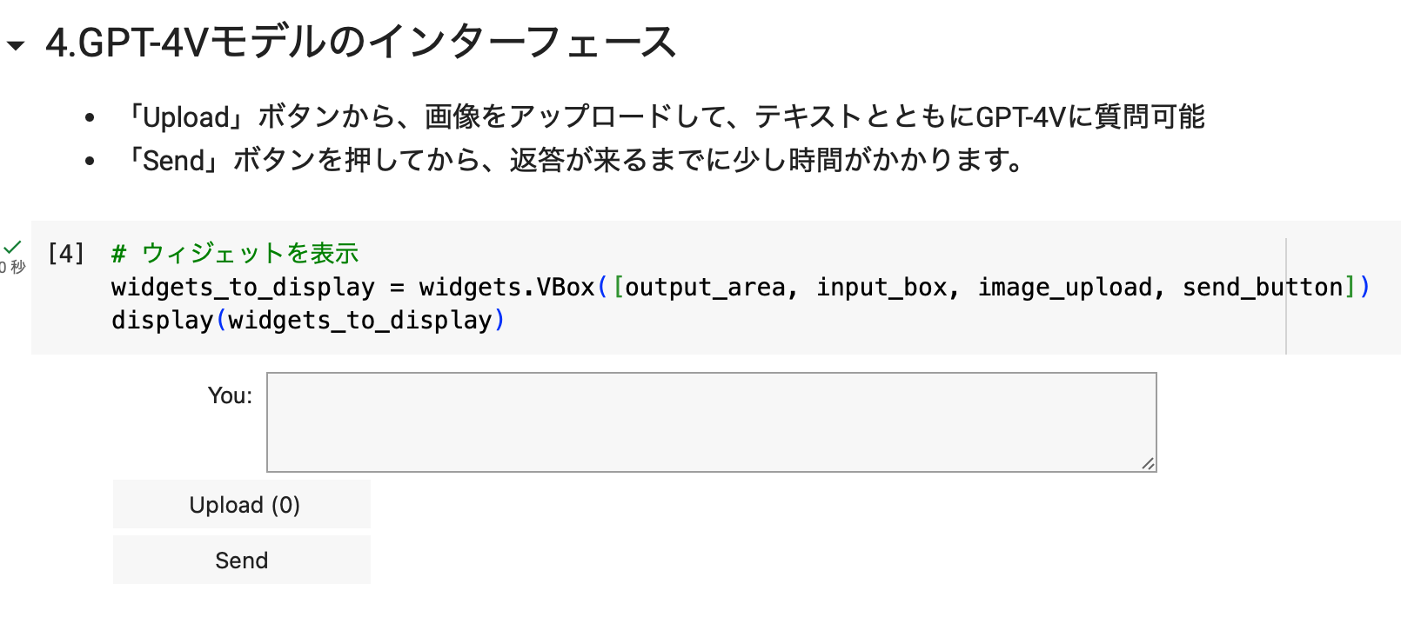Select the section 4 heading text
The width and height of the screenshot is (1401, 617).
point(360,43)
